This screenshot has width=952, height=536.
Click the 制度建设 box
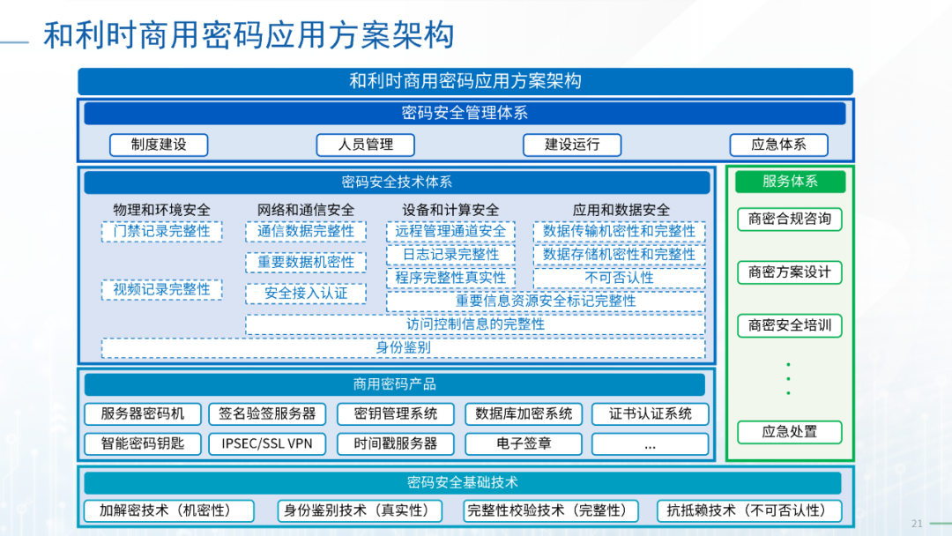pos(159,145)
